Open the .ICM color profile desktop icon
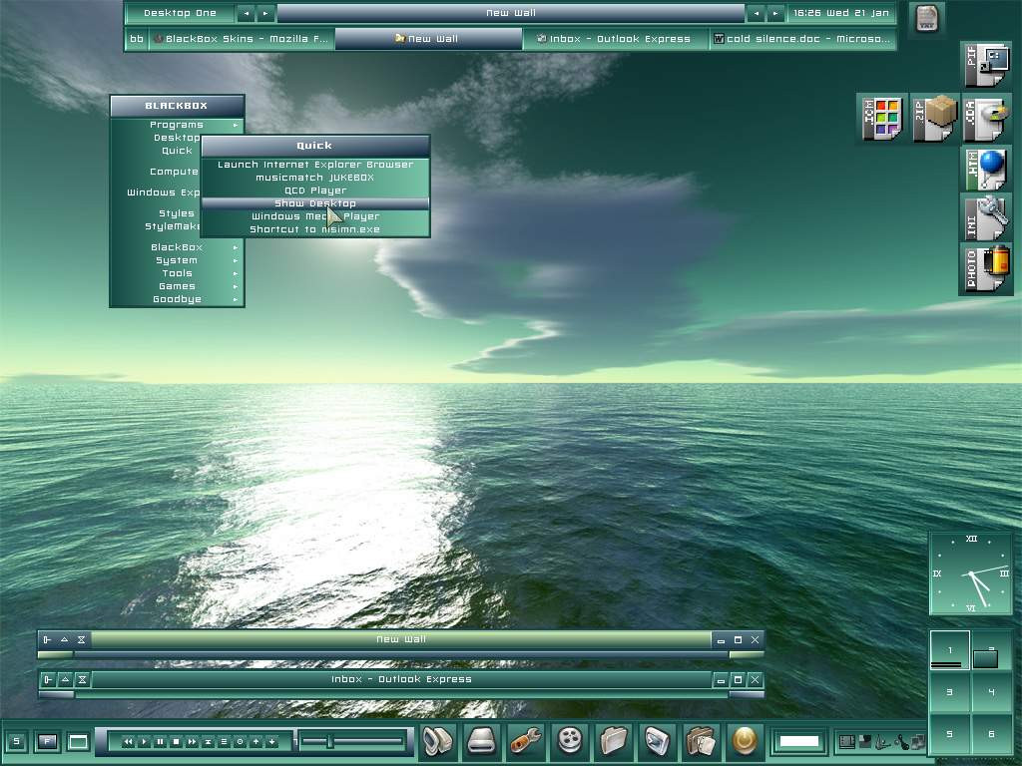Viewport: 1022px width, 766px height. coord(882,118)
